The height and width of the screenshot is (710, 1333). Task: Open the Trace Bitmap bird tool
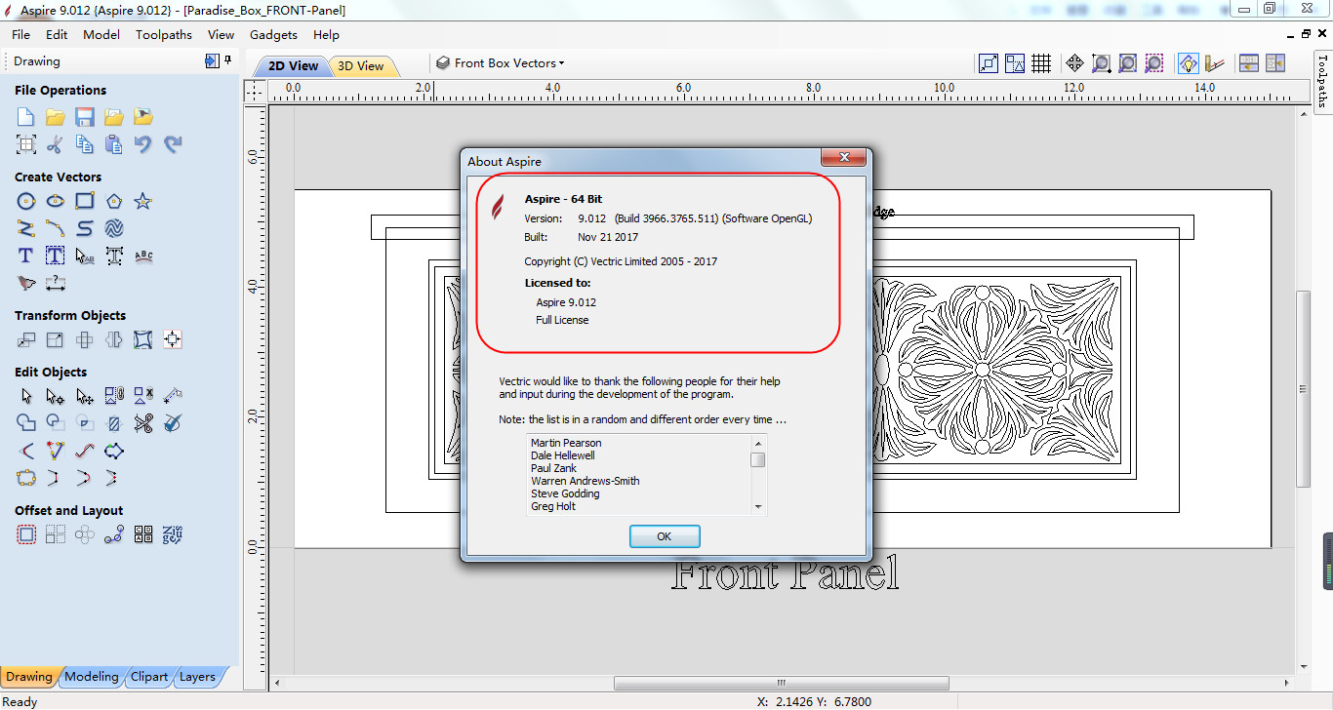pyautogui.click(x=26, y=283)
